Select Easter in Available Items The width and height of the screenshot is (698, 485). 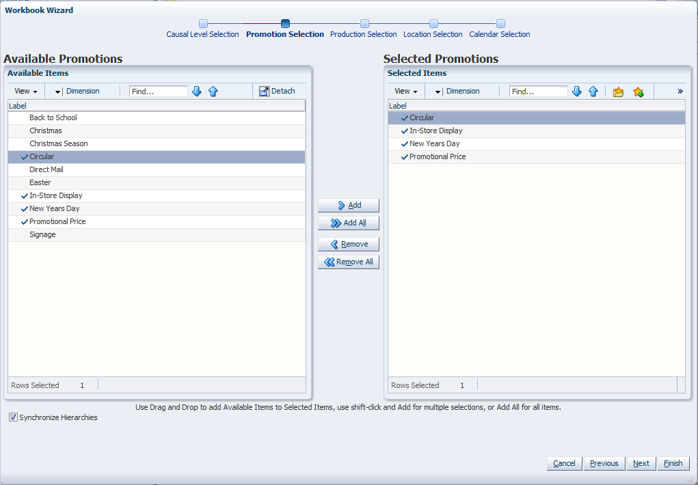(x=157, y=182)
